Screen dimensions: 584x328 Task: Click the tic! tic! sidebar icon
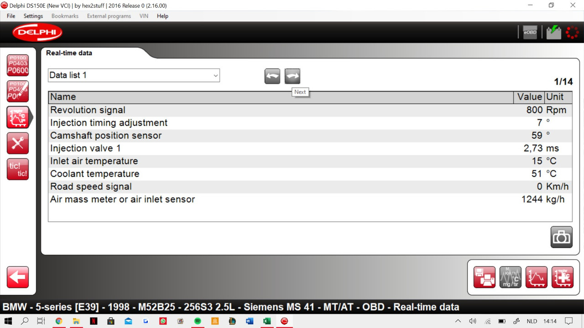(18, 169)
